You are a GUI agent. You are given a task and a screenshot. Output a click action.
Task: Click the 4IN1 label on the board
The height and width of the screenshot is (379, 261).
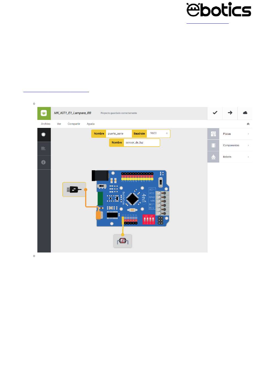(144, 198)
